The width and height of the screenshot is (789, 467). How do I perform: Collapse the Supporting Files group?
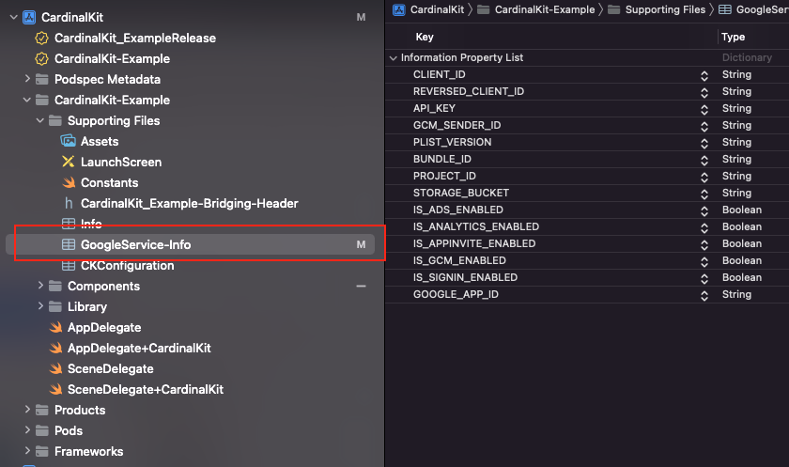[40, 120]
